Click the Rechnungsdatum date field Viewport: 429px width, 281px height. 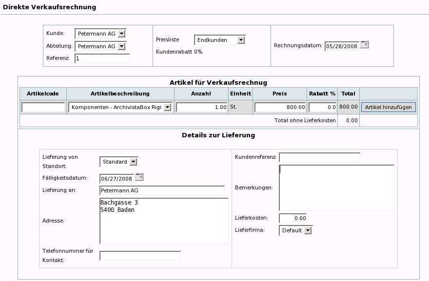[x=342, y=46]
